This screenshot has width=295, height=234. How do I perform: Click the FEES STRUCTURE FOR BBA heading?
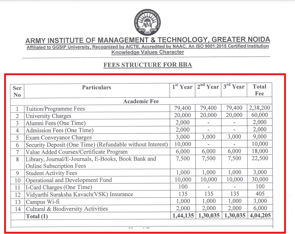147,65
